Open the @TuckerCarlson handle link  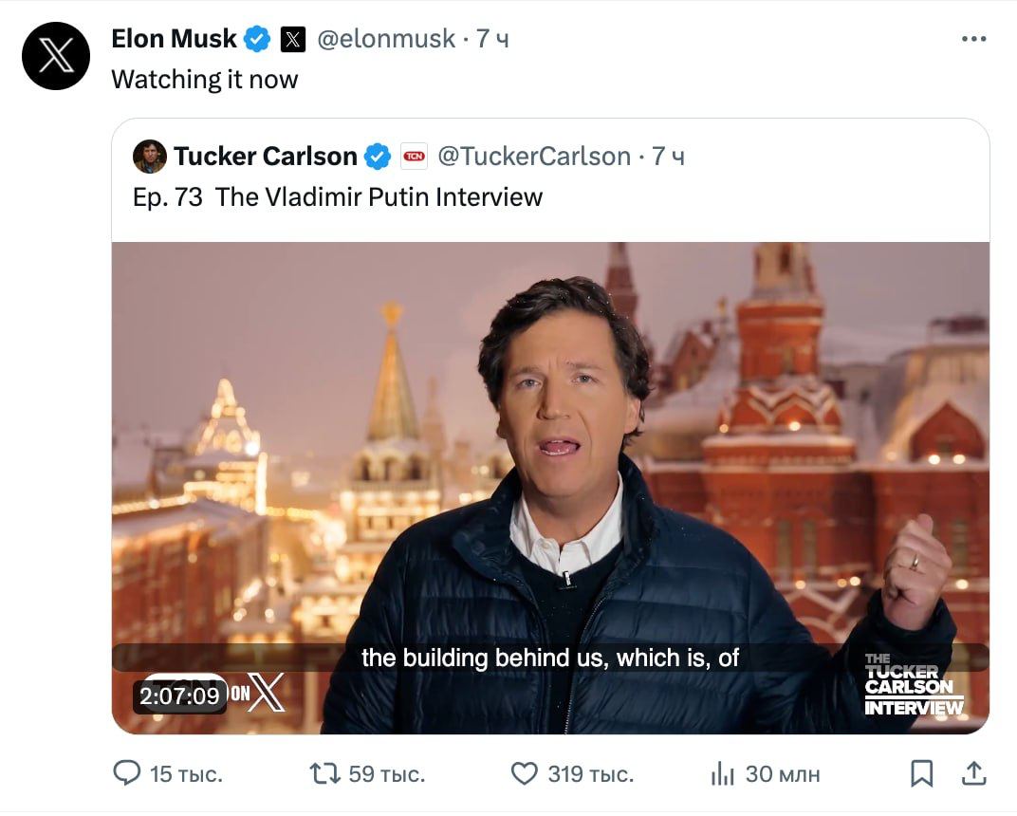coord(534,156)
